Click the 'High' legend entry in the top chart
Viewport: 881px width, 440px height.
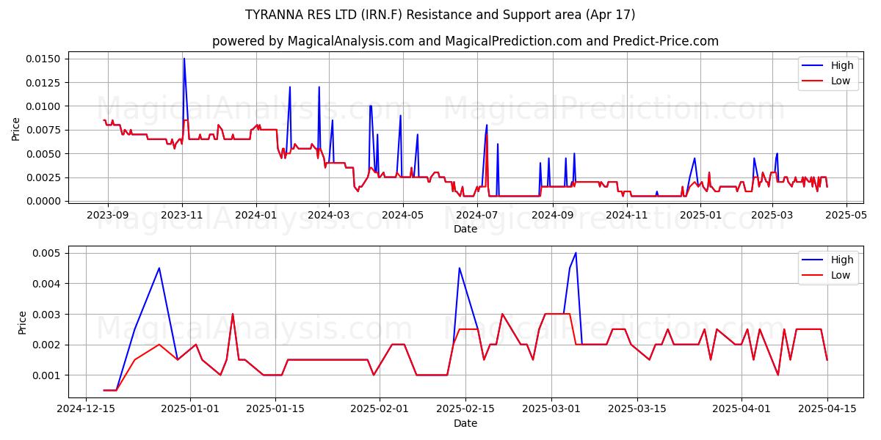coord(842,65)
